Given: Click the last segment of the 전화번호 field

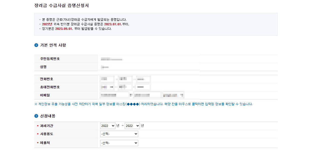Looking at the screenshot, I should [143, 79].
